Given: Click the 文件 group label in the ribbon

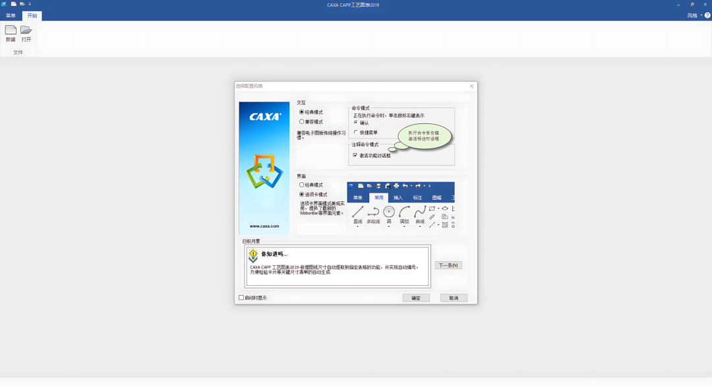Looking at the screenshot, I should click(18, 52).
